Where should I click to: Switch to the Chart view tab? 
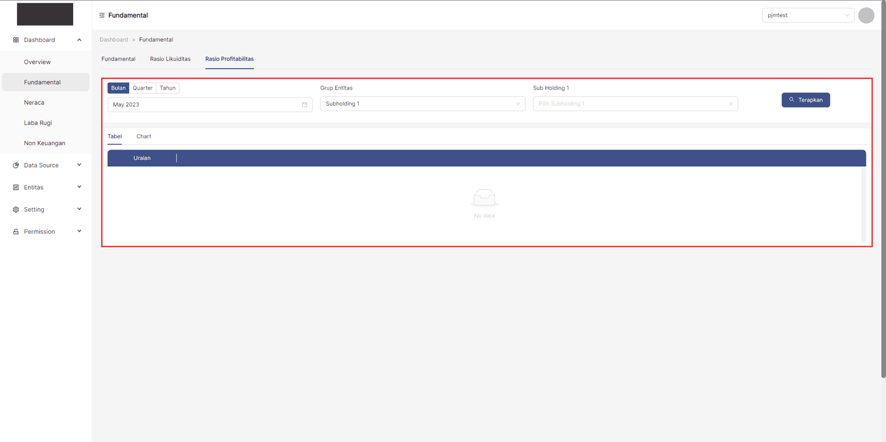point(144,137)
